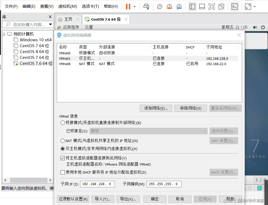Open the 虚拟机(M) menu

tap(67, 6)
